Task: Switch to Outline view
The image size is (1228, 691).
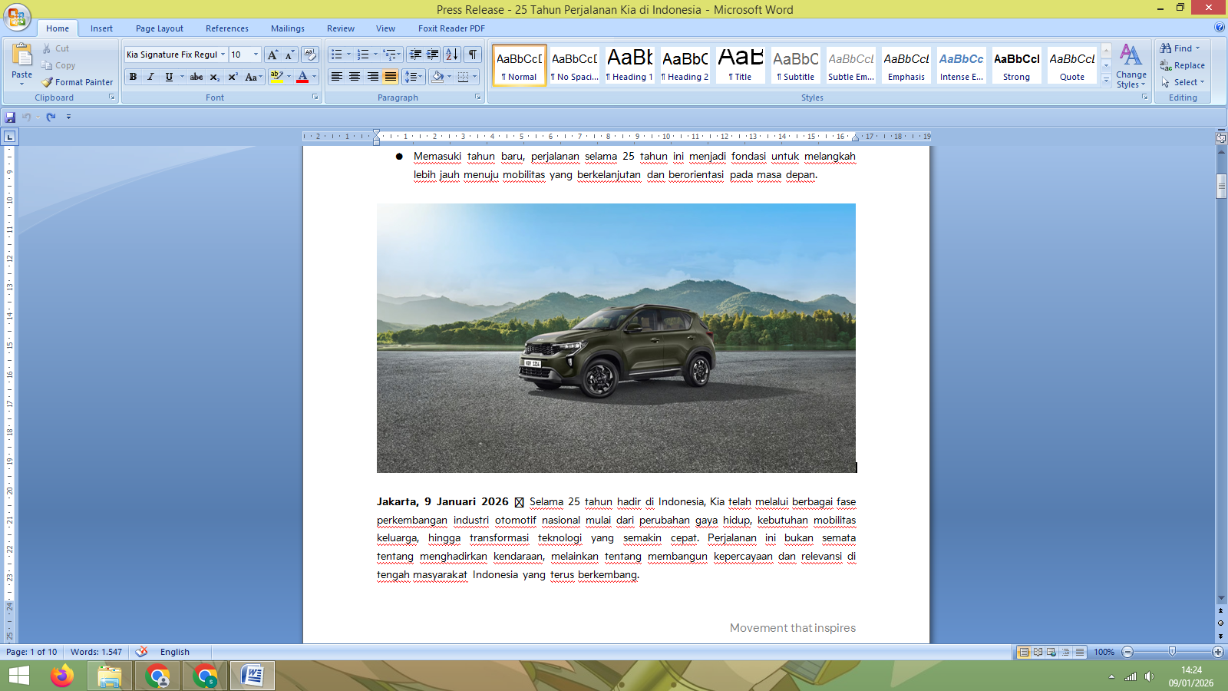Action: (1065, 652)
